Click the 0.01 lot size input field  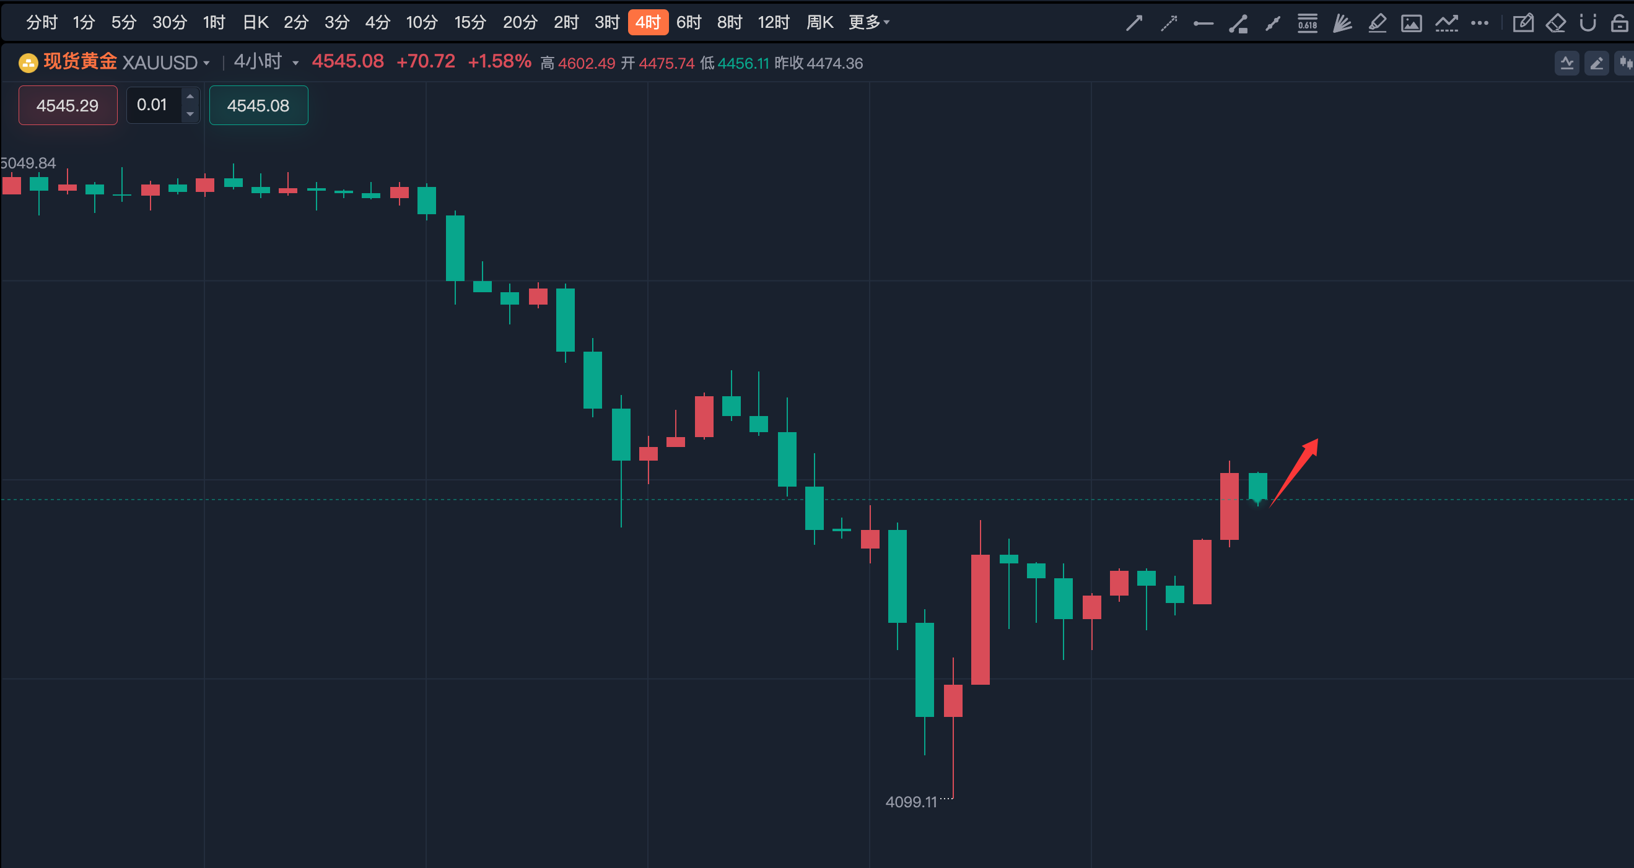point(152,105)
